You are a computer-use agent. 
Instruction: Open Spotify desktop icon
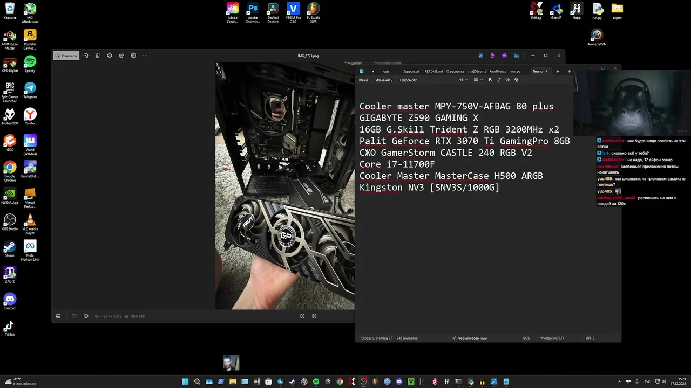pos(30,64)
